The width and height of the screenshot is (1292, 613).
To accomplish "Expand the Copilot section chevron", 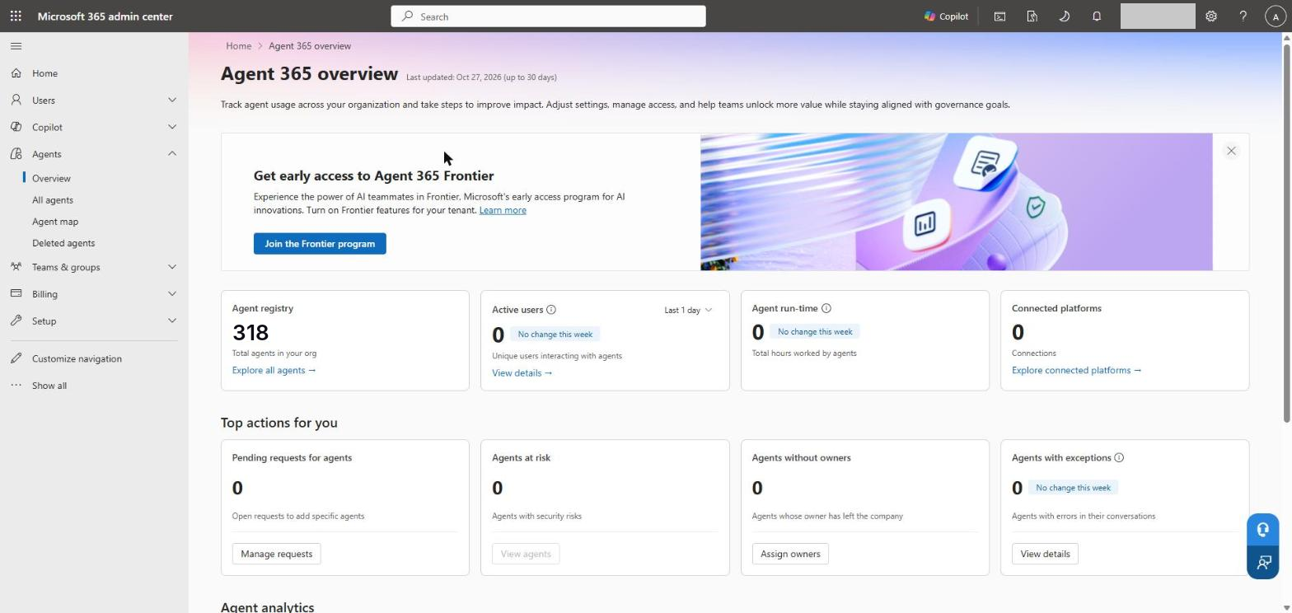I will click(x=172, y=127).
